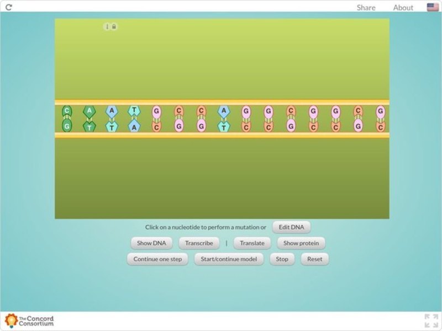
Task: Reveal the protein using Show protein
Action: click(x=301, y=243)
